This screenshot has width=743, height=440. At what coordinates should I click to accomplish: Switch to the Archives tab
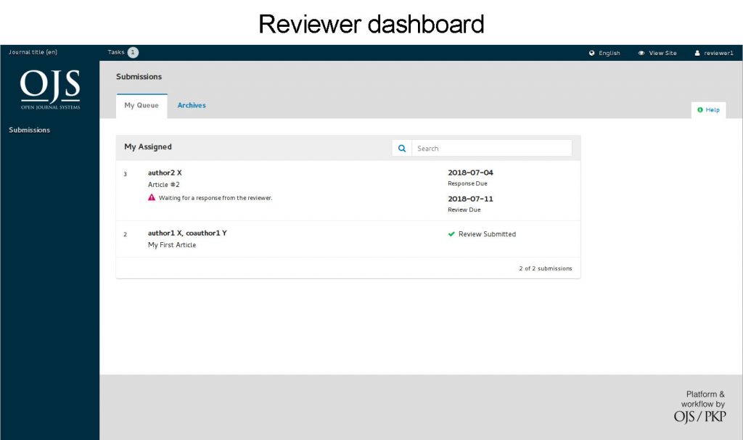[x=192, y=105]
